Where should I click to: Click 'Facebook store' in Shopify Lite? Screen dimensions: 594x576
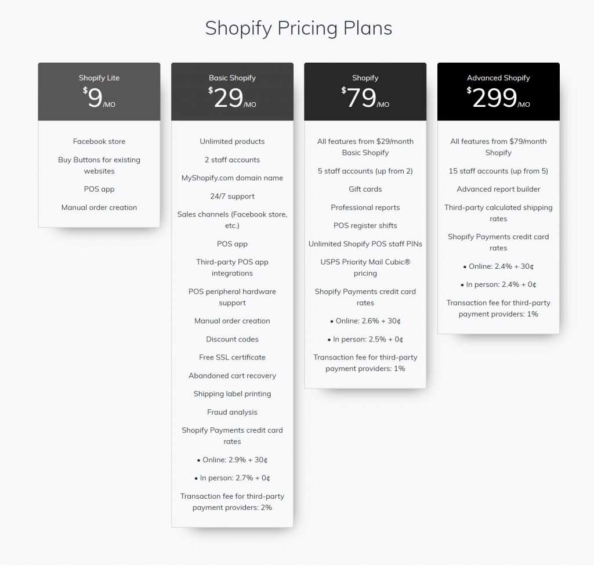tap(99, 142)
